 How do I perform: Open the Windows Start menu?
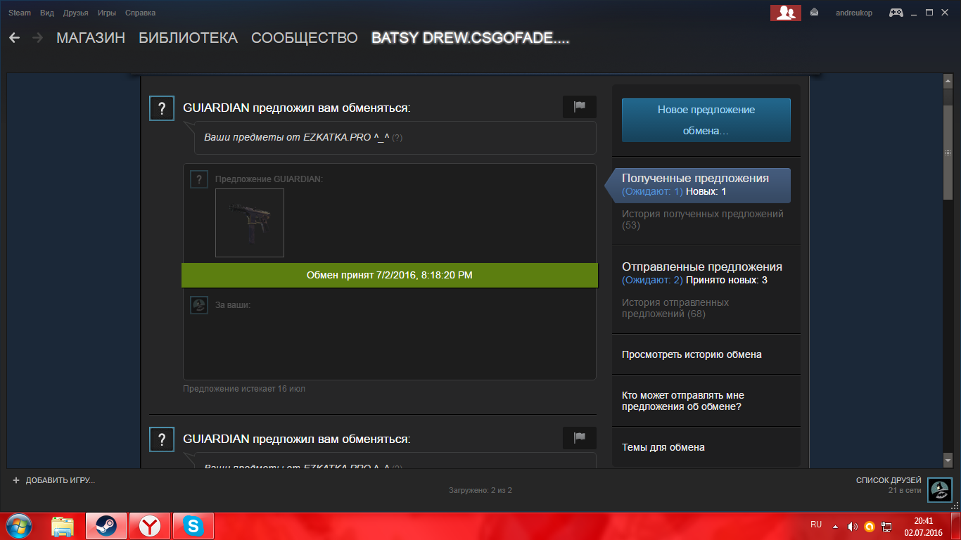[20, 526]
